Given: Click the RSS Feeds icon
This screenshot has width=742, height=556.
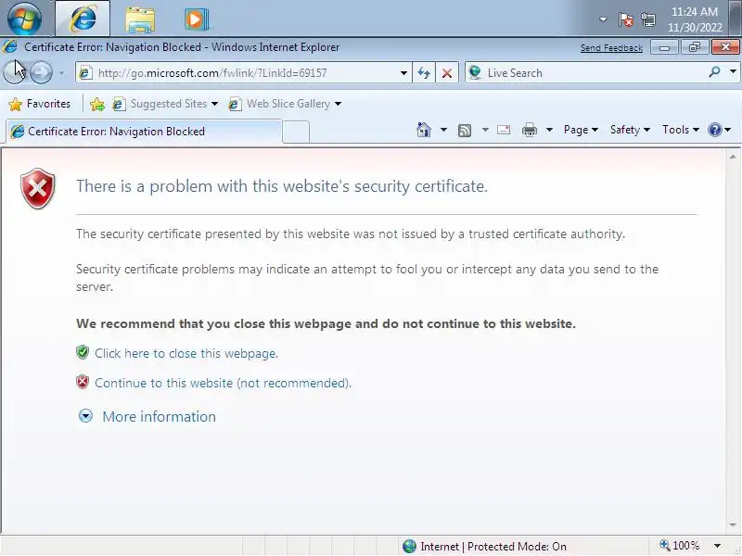Looking at the screenshot, I should coord(465,130).
